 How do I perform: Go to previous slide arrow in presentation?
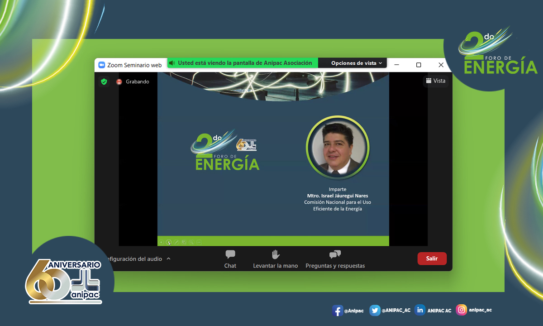161,242
